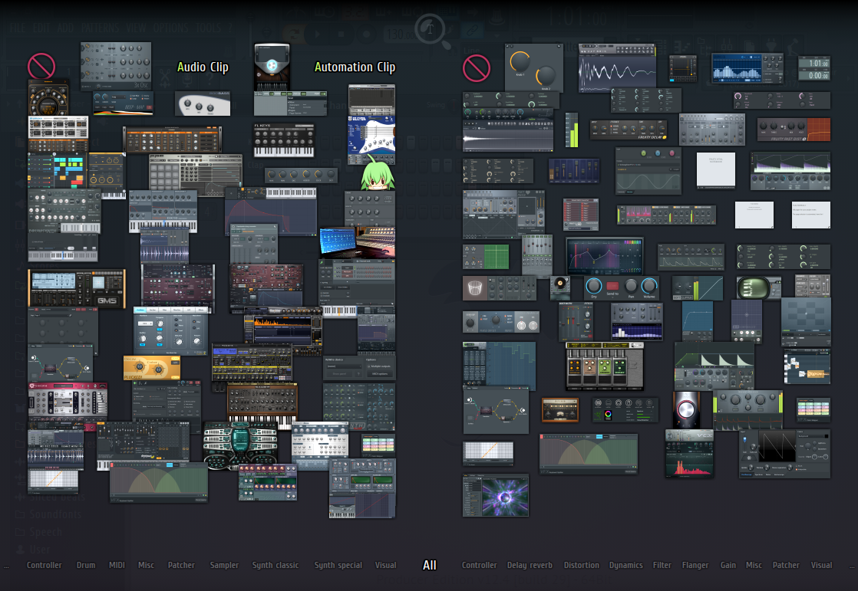This screenshot has height=591, width=858.
Task: Insert an Automation Clip
Action: point(355,67)
